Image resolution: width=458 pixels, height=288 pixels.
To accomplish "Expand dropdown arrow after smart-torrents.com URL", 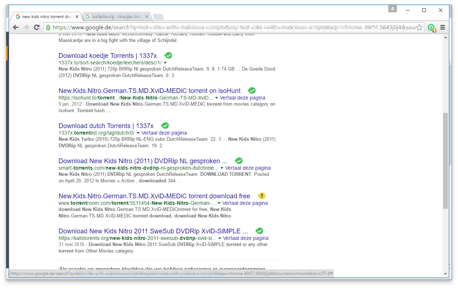I will click(222, 168).
